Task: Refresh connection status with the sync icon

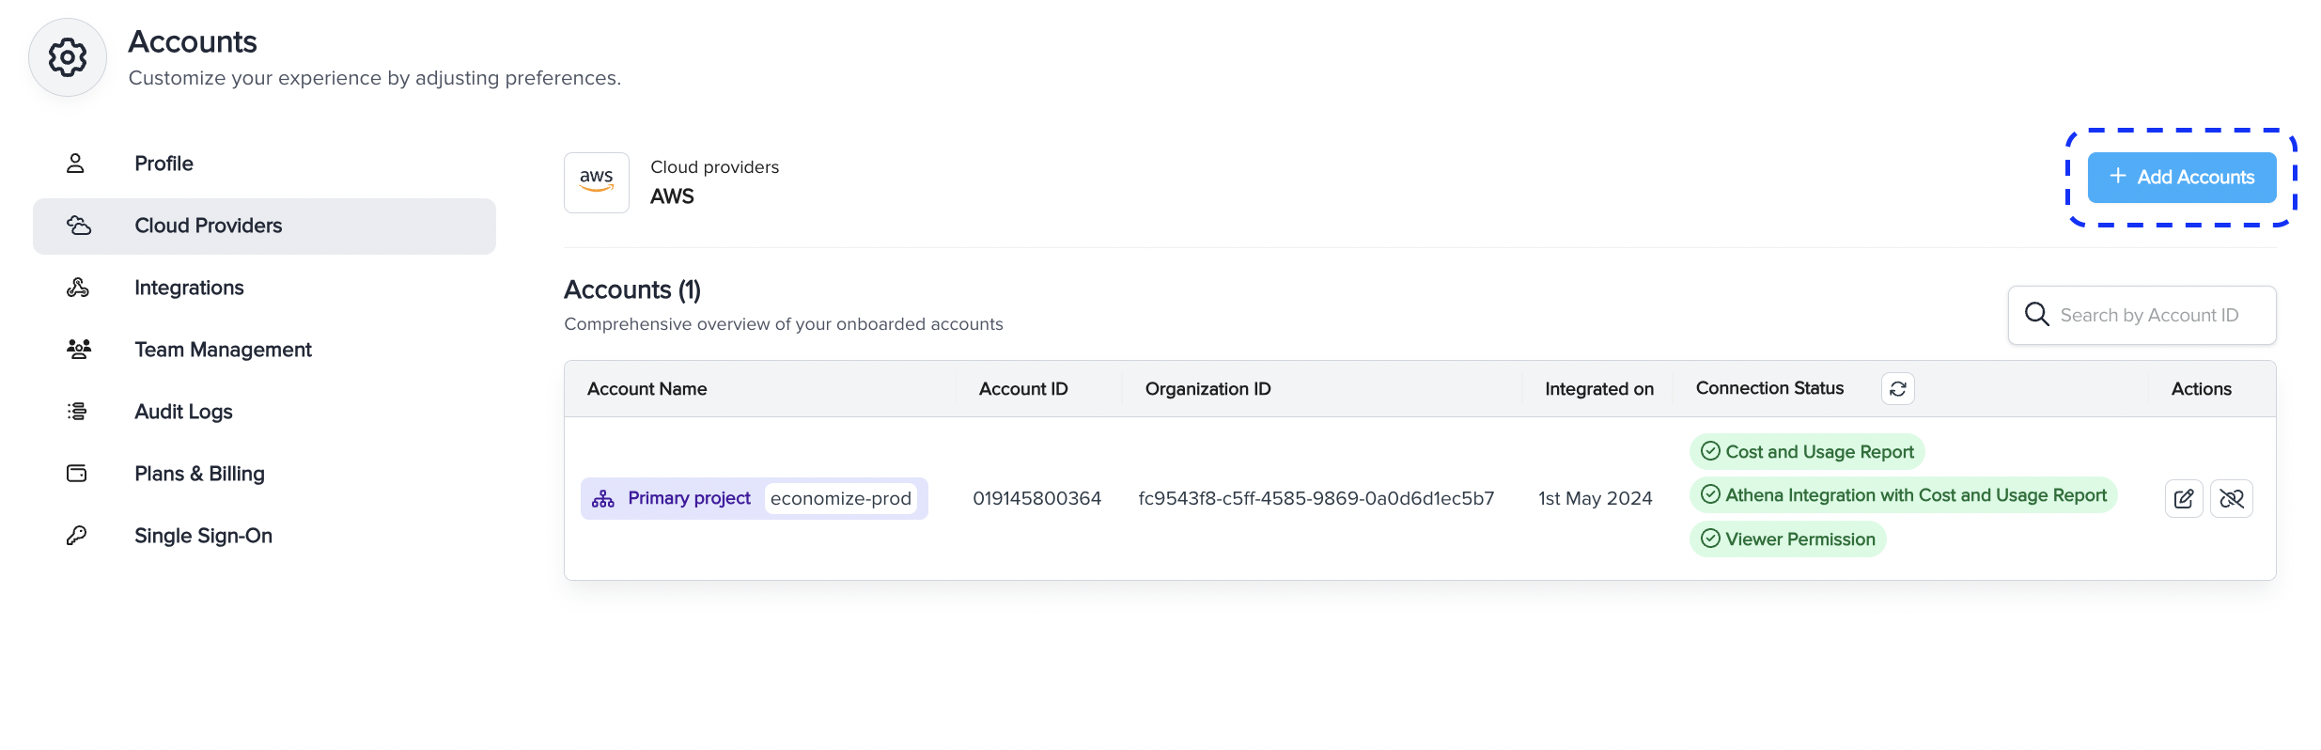Action: click(x=1897, y=389)
